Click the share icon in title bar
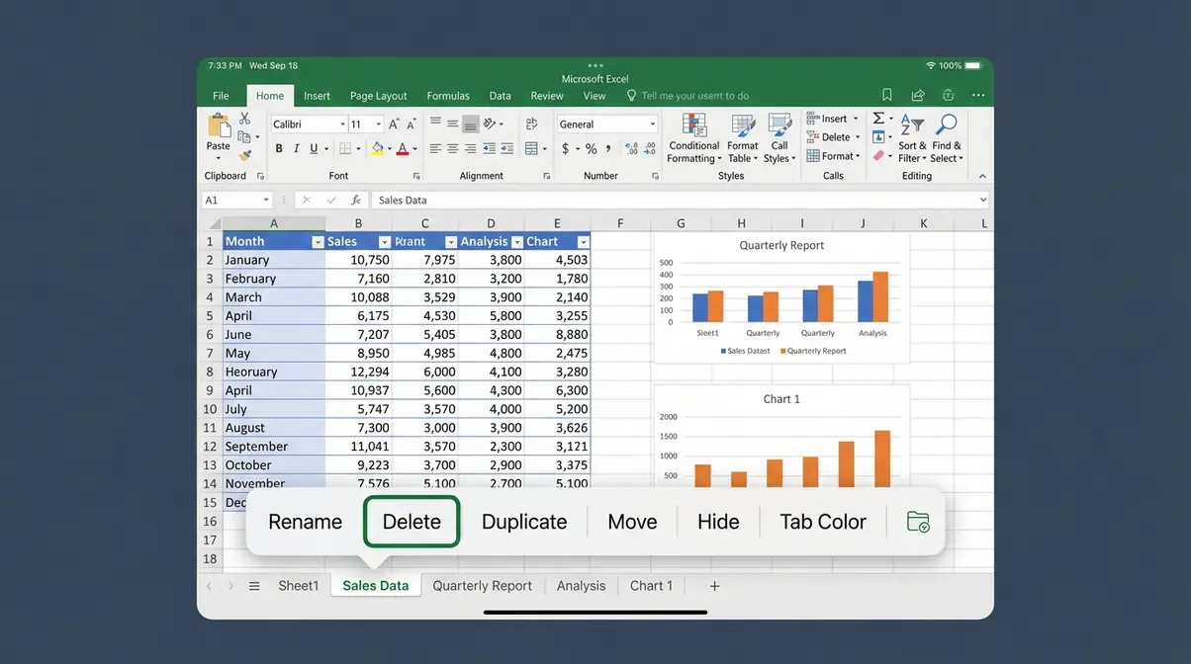Screen dimensions: 1191x664 tap(918, 96)
